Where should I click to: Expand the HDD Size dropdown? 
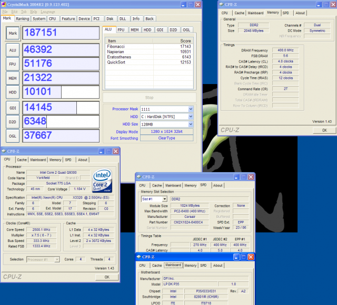point(191,124)
